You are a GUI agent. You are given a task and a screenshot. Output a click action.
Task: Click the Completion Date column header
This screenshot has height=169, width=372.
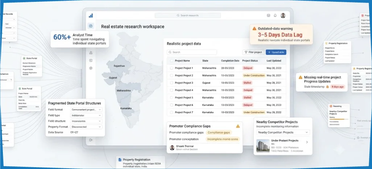tap(230, 61)
